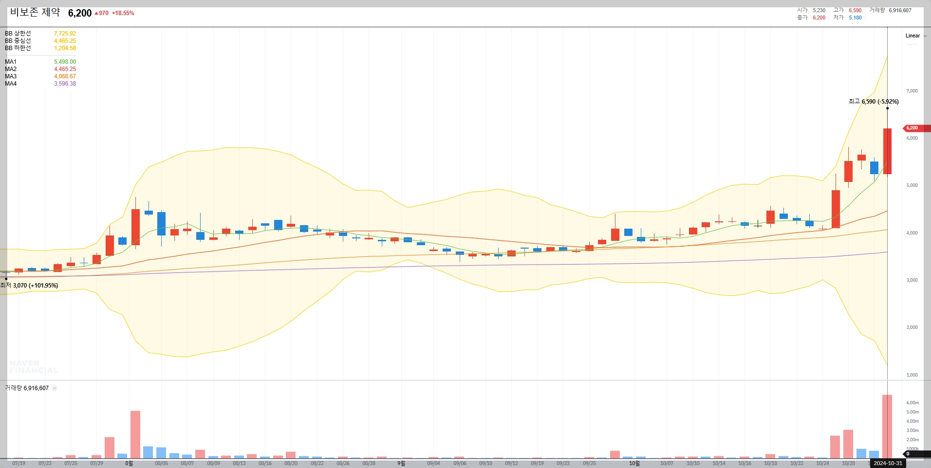Select the MA2 legend row
Viewport: 931px width, 468px height.
(40, 69)
